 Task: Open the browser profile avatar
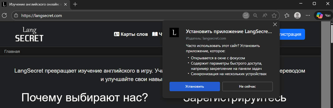click(297, 16)
